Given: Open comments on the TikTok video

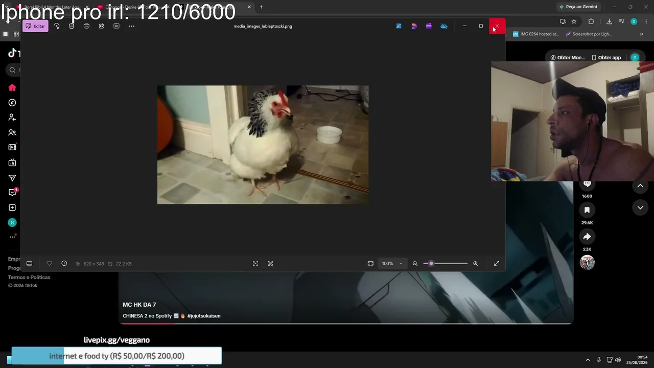Looking at the screenshot, I should (587, 184).
